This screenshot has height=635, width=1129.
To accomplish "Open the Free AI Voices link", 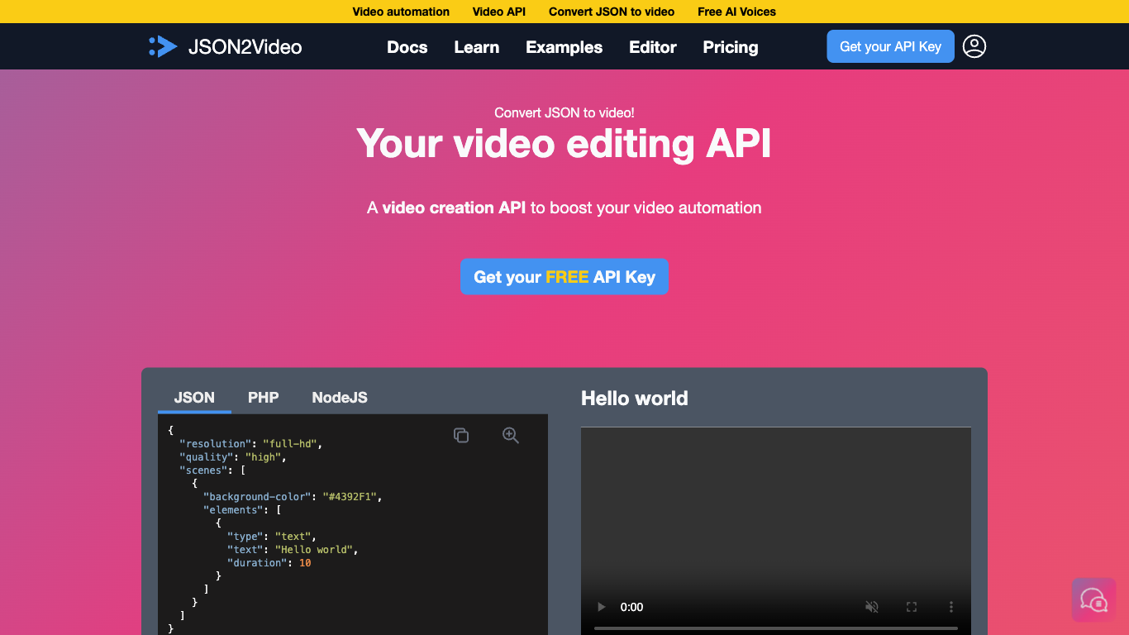I will [x=737, y=12].
